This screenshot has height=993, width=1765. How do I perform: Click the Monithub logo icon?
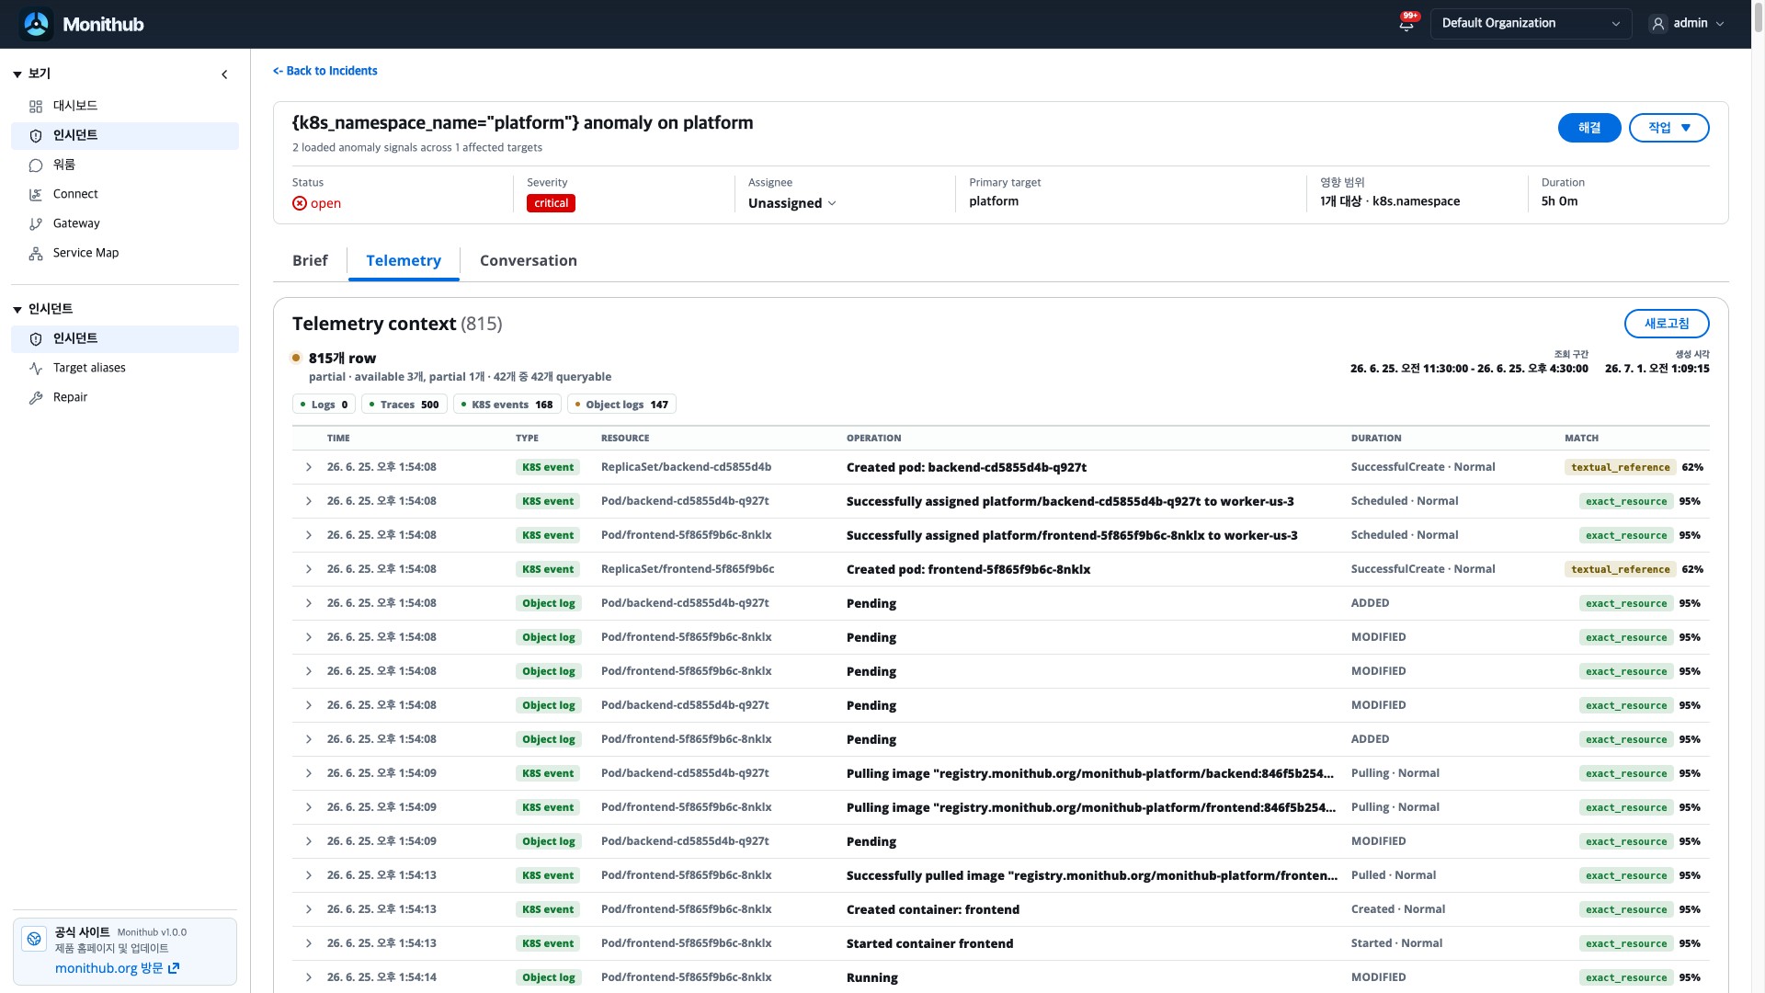click(37, 24)
